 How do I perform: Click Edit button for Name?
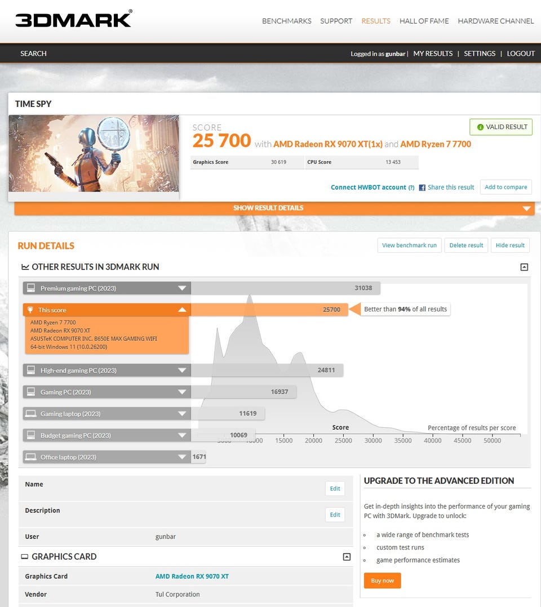tap(335, 489)
